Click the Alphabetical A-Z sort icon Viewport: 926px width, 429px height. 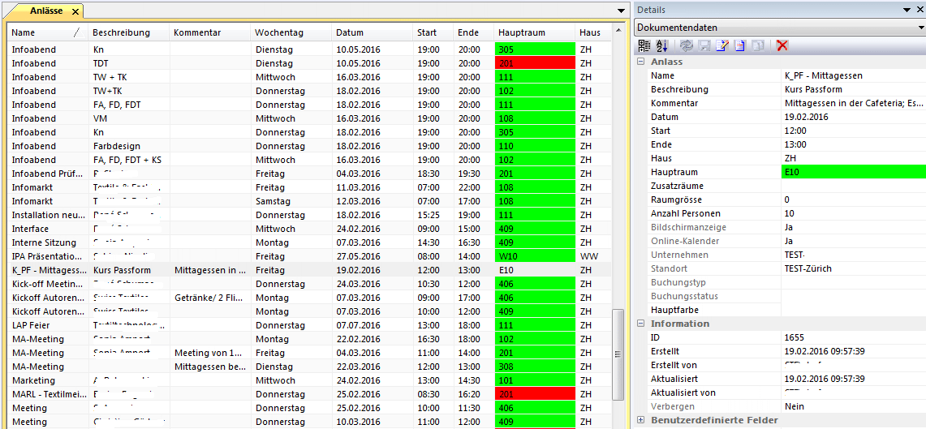tap(661, 45)
